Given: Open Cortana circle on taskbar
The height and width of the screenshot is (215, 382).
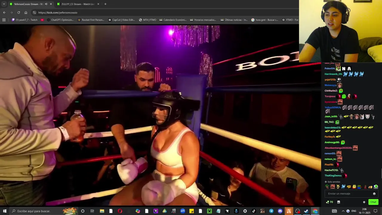Looking at the screenshot, I should [83, 211].
